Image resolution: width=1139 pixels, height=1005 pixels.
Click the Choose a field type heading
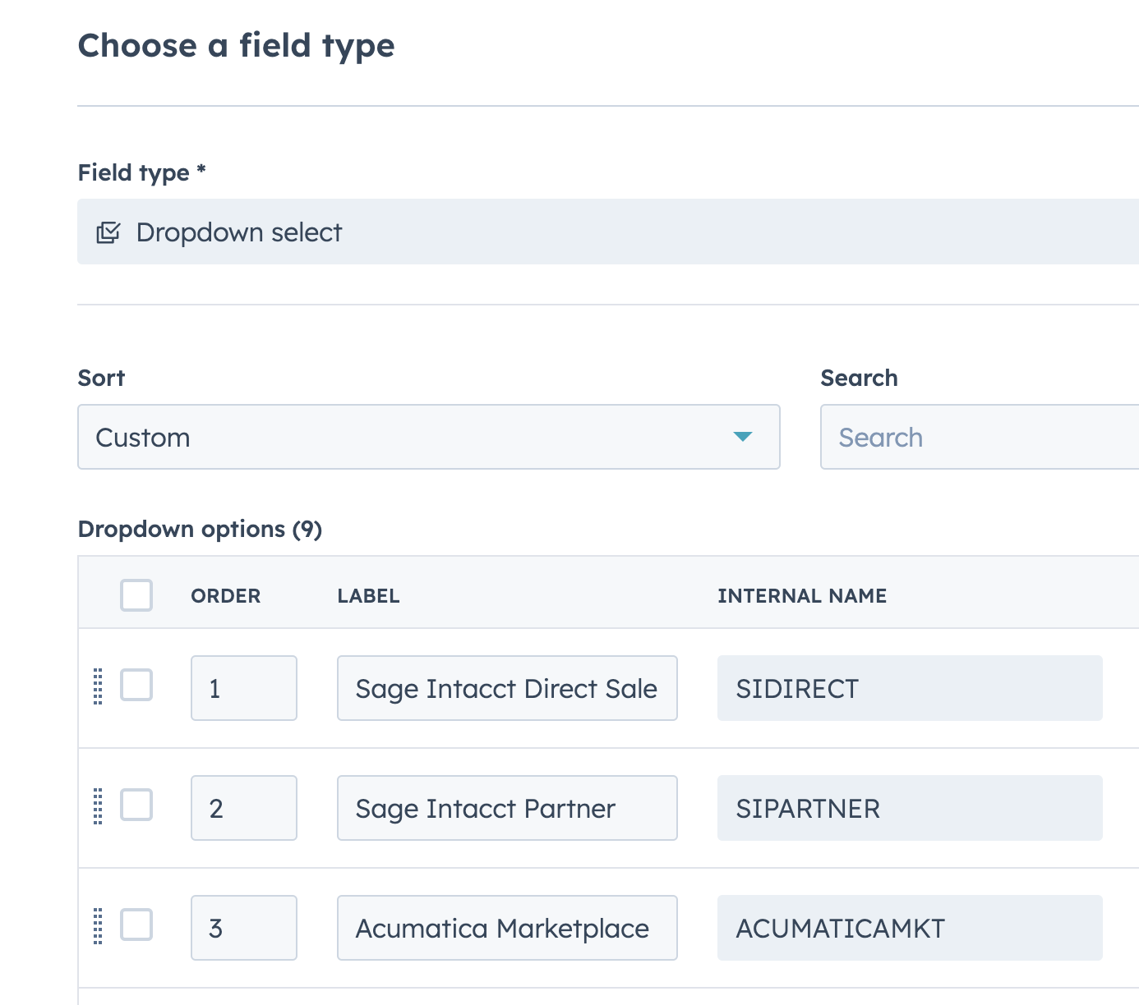coord(236,46)
